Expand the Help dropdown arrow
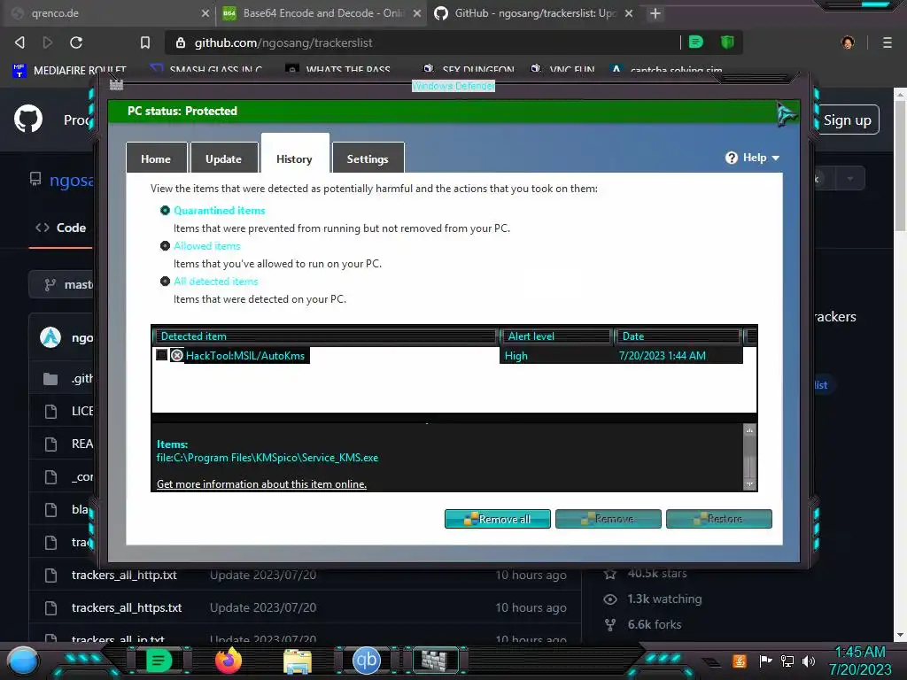Viewport: 907px width, 680px height. pos(775,158)
